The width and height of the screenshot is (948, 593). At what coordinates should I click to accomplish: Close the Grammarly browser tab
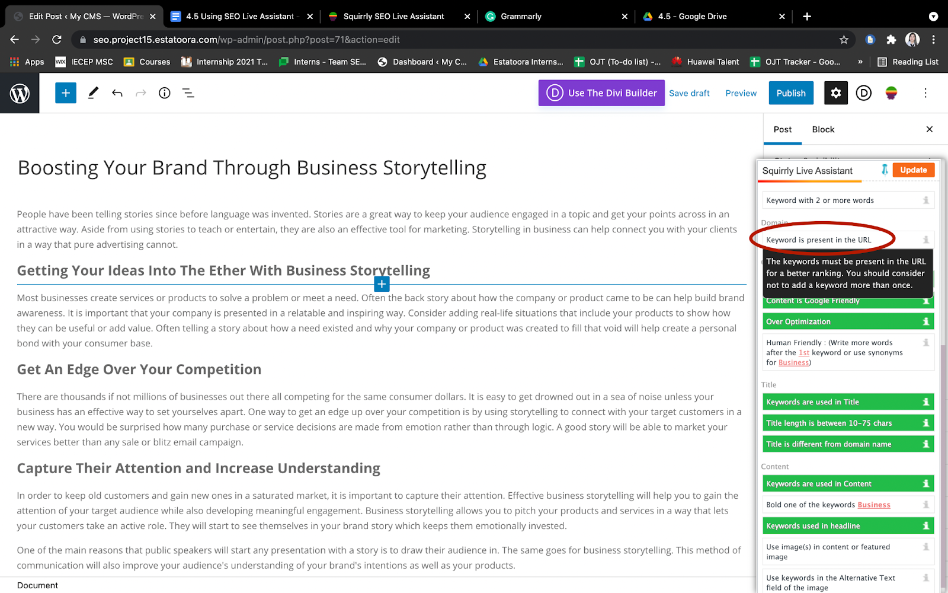click(x=624, y=17)
